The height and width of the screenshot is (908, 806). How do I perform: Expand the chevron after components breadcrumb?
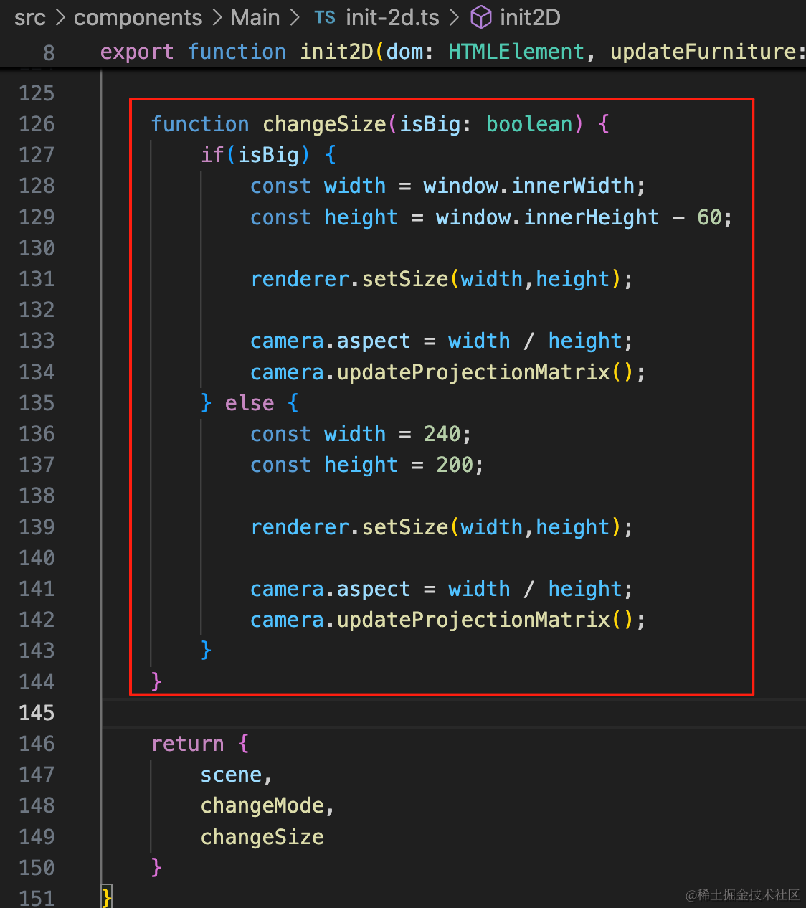point(217,17)
